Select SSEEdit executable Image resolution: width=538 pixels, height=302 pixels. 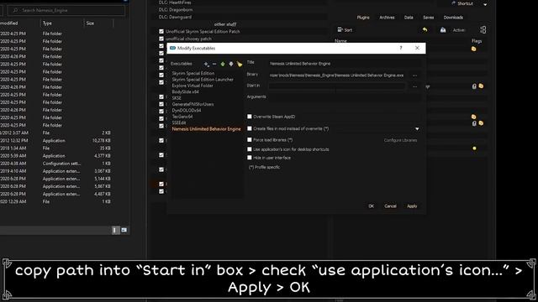click(x=179, y=122)
